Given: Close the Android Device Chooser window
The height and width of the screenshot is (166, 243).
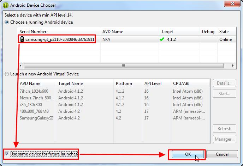Looking at the screenshot, I should click(232, 4).
